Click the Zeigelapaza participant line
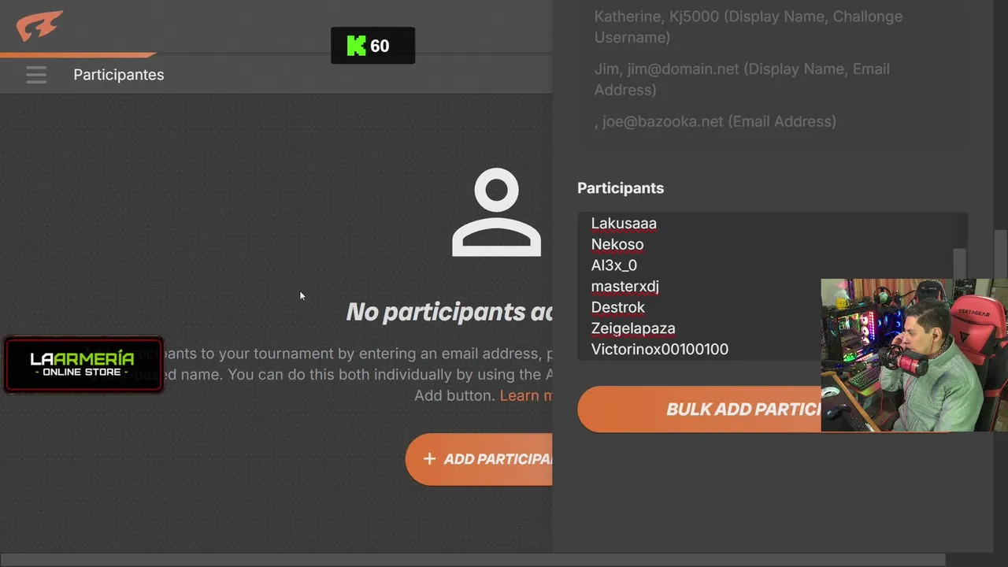This screenshot has width=1008, height=567. [x=633, y=328]
